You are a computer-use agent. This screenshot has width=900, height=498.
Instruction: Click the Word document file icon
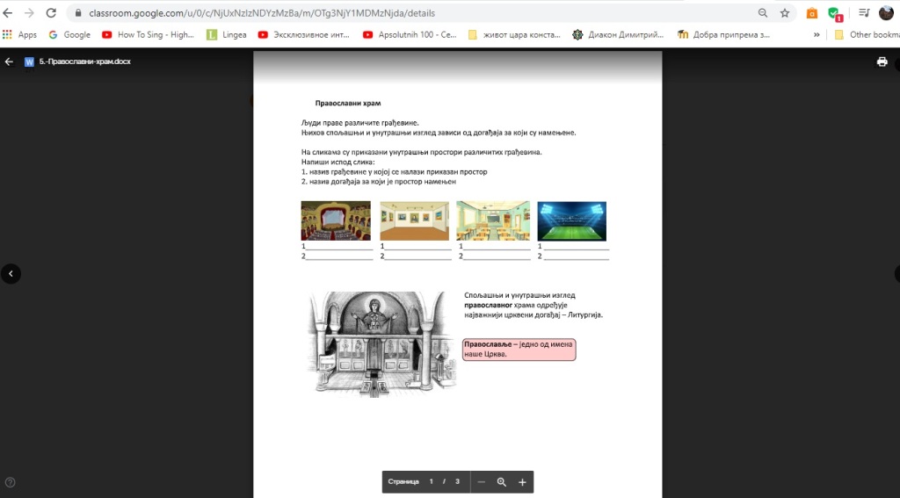29,62
